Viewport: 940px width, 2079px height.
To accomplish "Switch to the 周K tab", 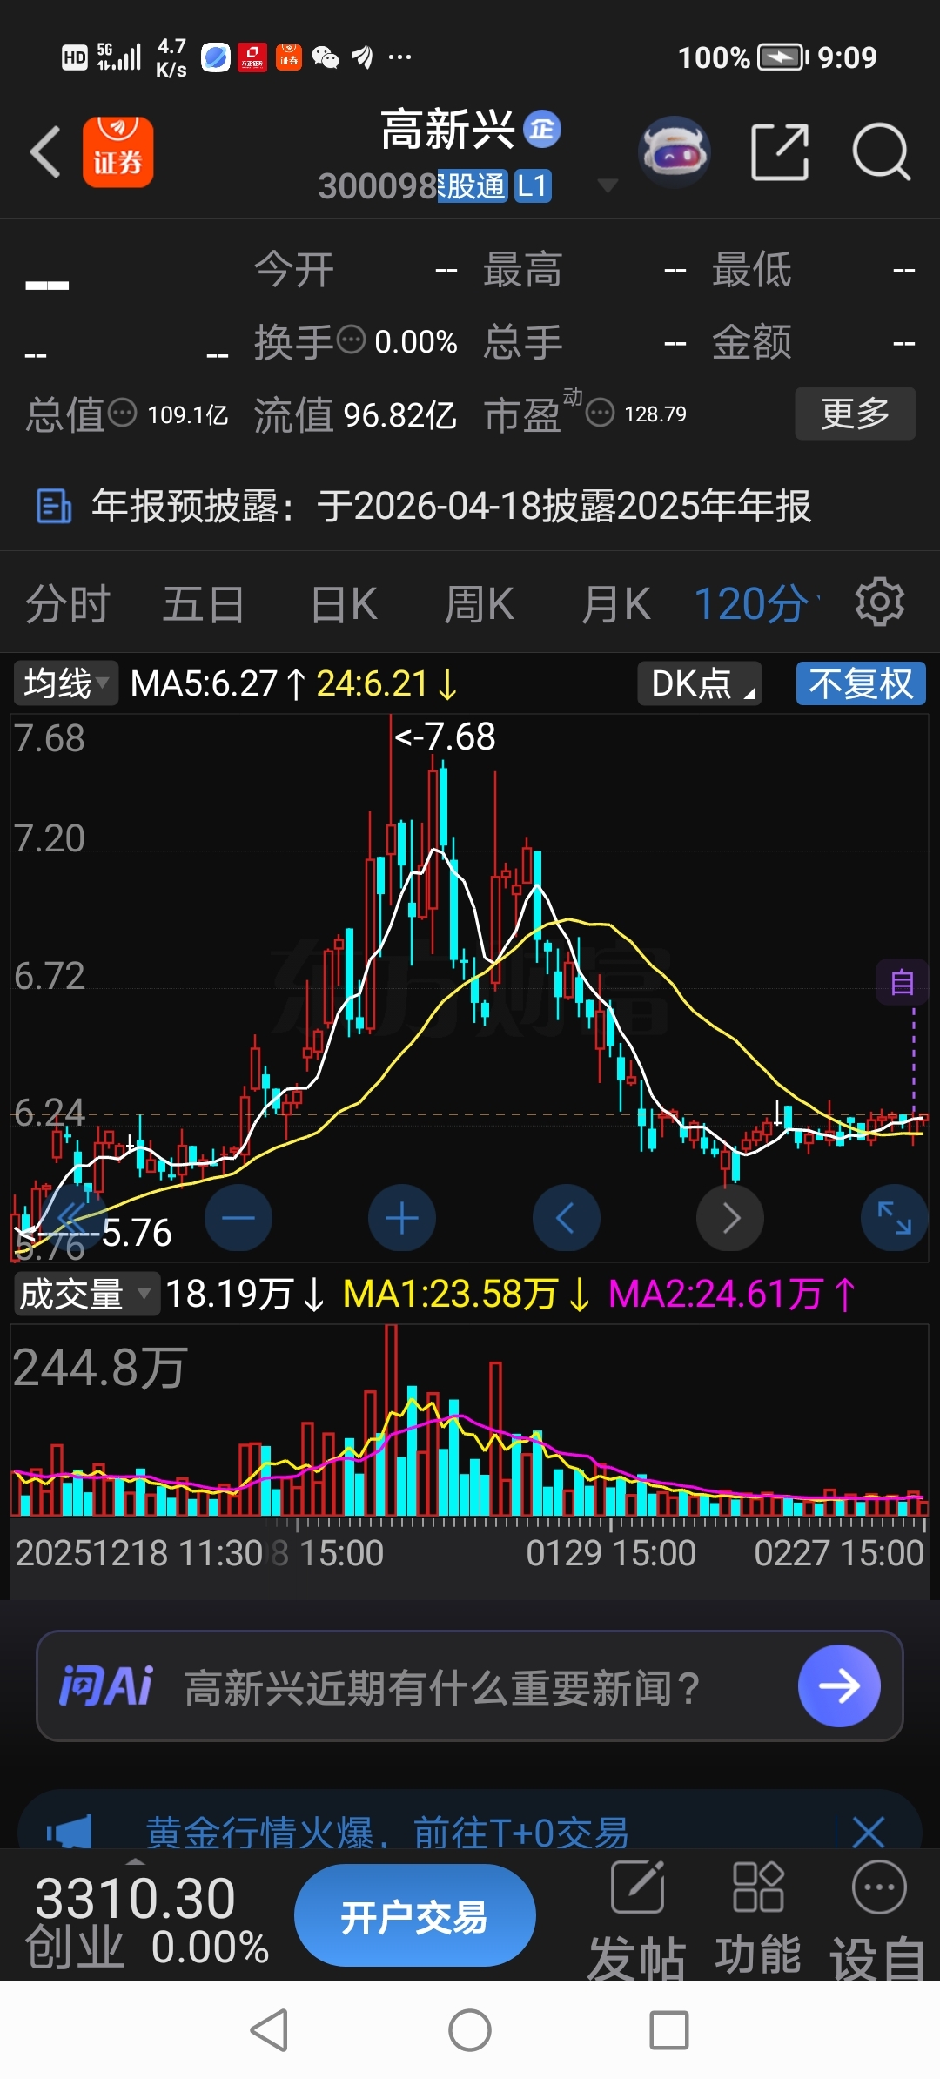I will pos(480,603).
